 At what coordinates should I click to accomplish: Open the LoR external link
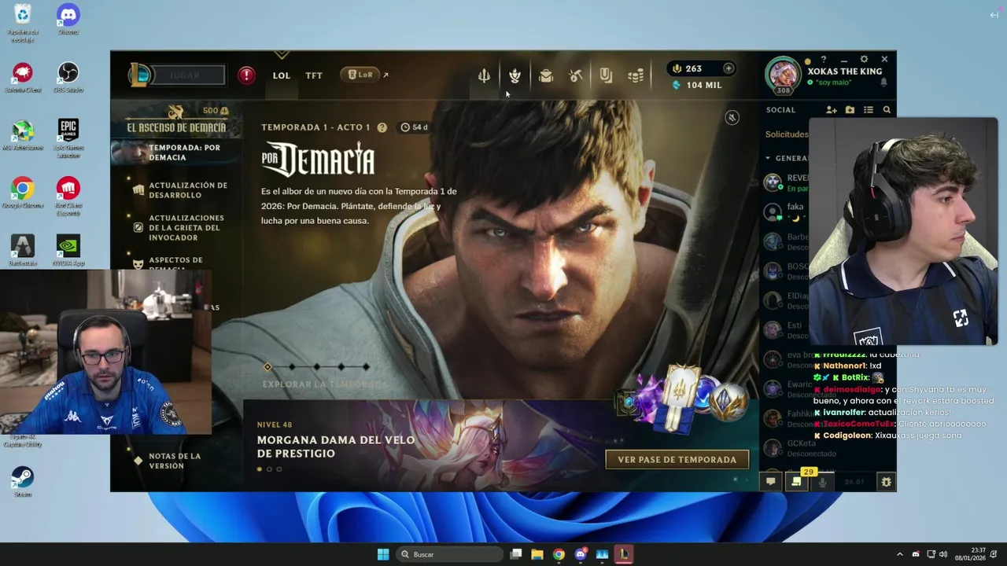tap(365, 75)
